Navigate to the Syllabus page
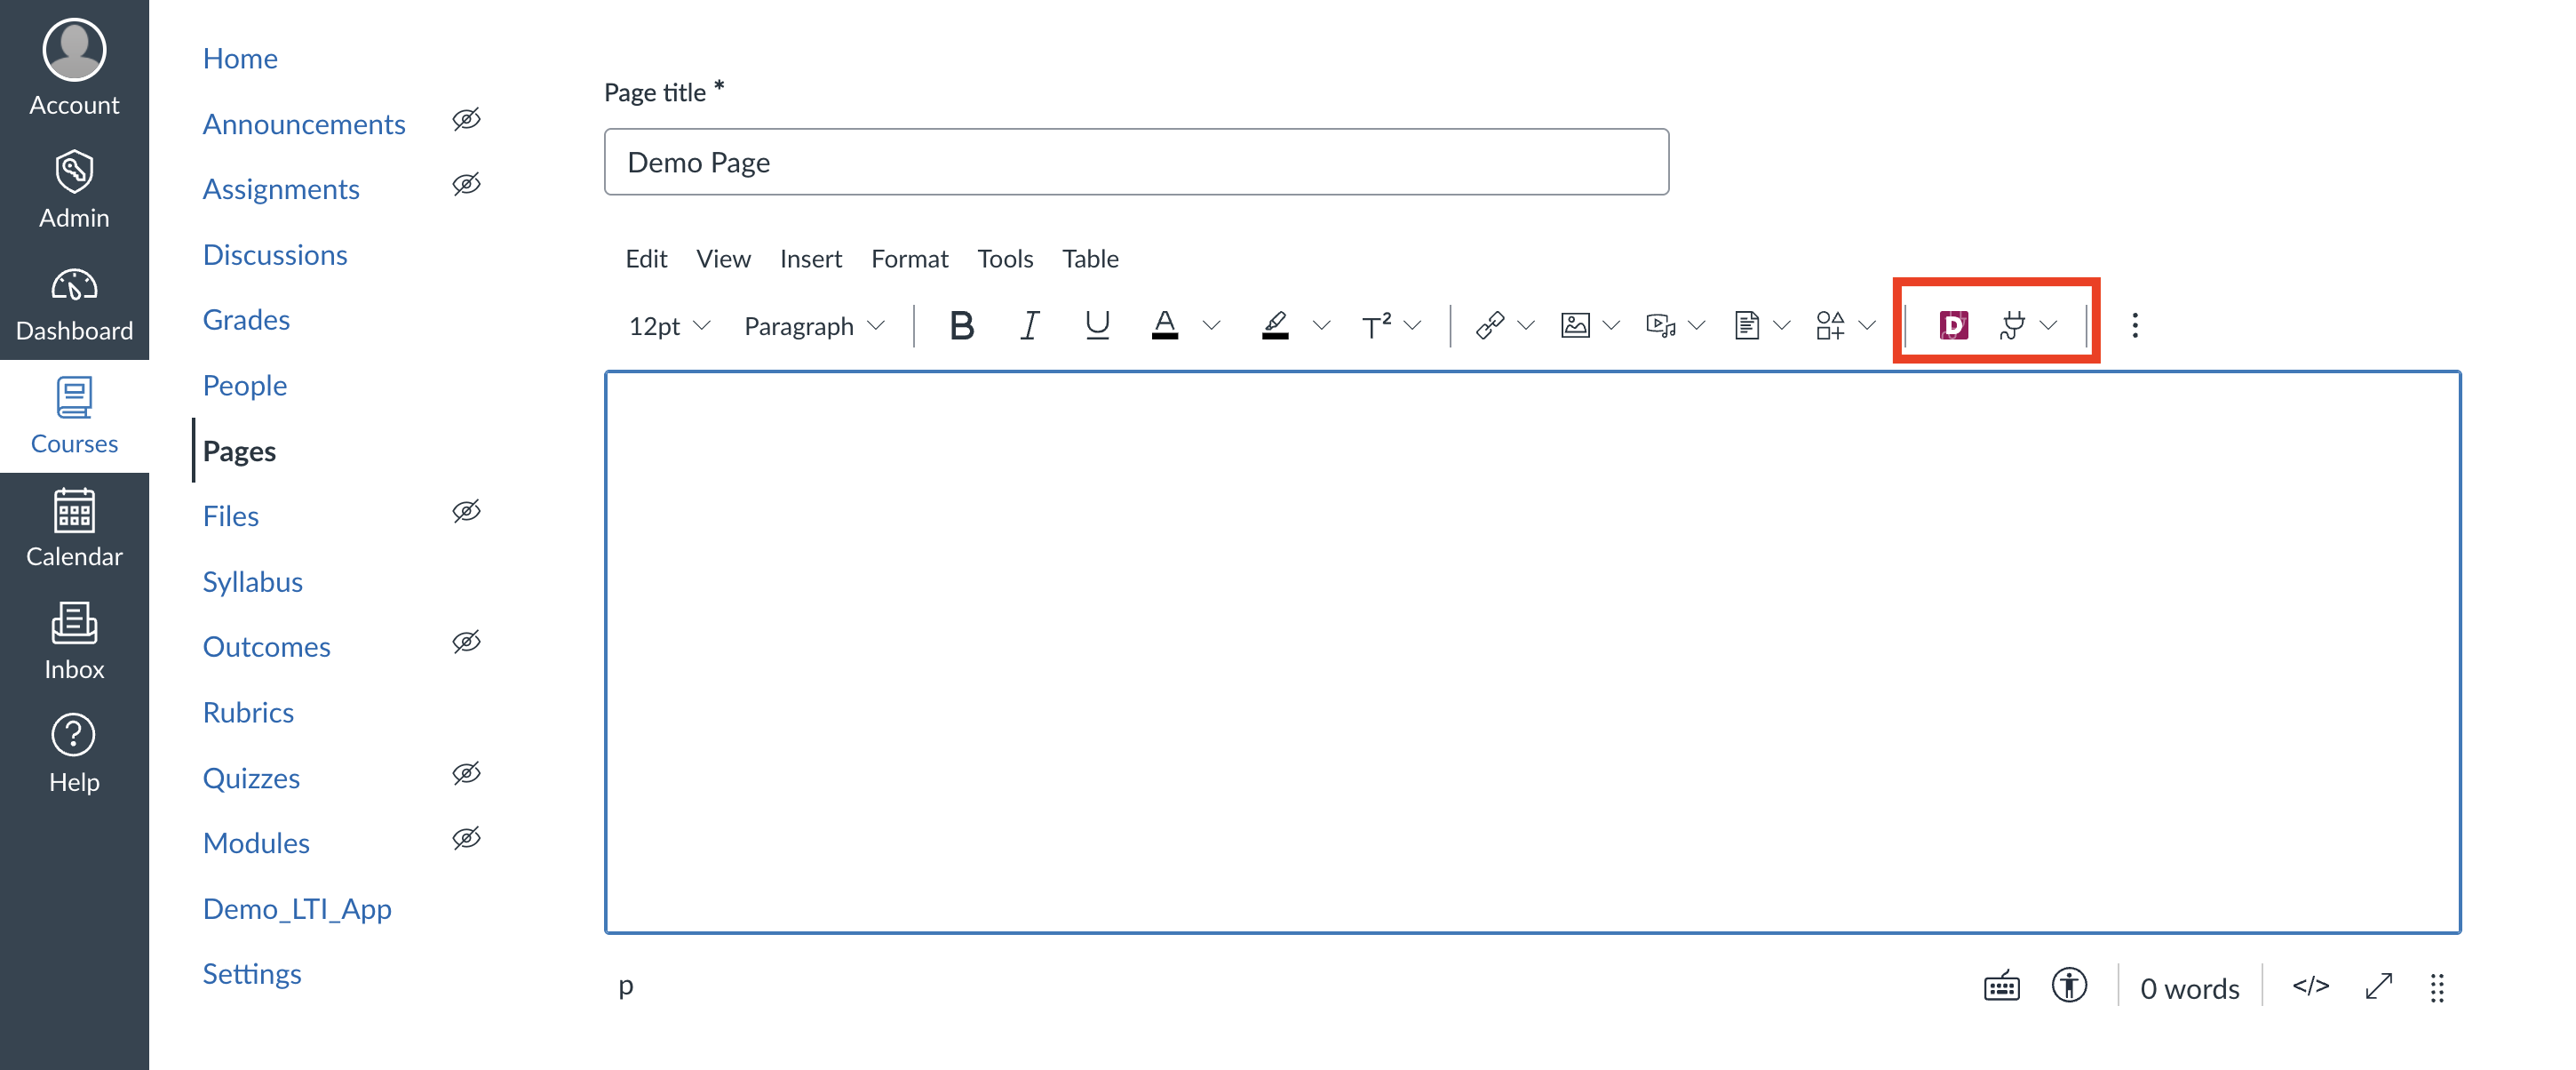The width and height of the screenshot is (2576, 1070). point(252,580)
